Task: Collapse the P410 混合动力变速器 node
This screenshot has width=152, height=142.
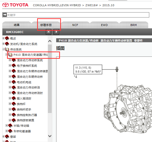Action: pyautogui.click(x=7, y=54)
